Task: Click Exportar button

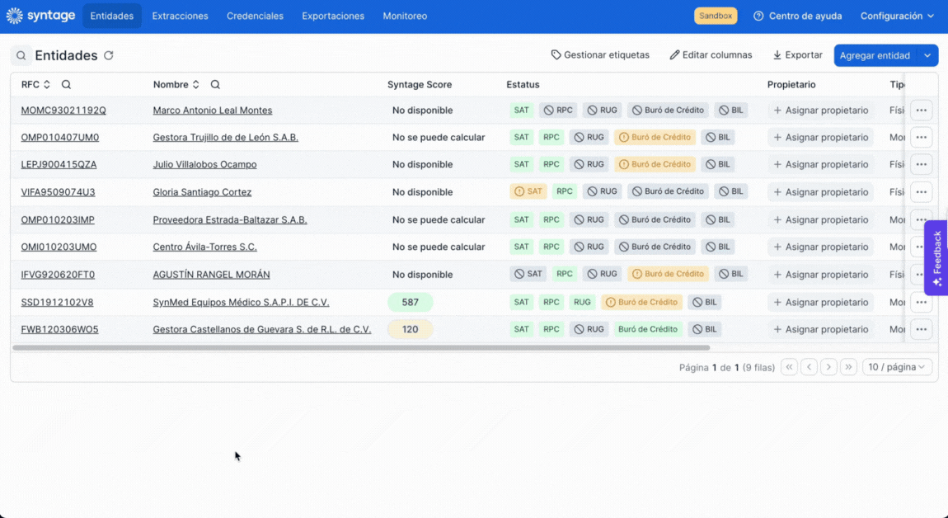Action: 797,55
